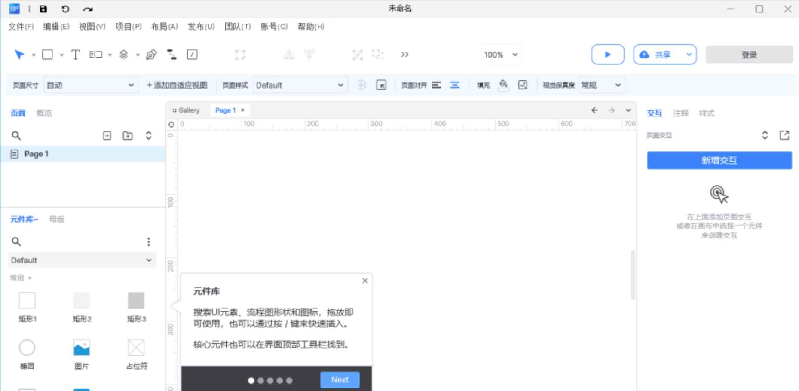This screenshot has height=391, width=799.
Task: Select the rectangle drawing tool
Action: coord(47,55)
